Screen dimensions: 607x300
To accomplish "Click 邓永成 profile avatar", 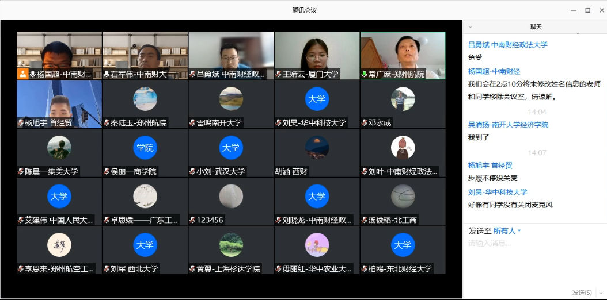I will (403, 99).
